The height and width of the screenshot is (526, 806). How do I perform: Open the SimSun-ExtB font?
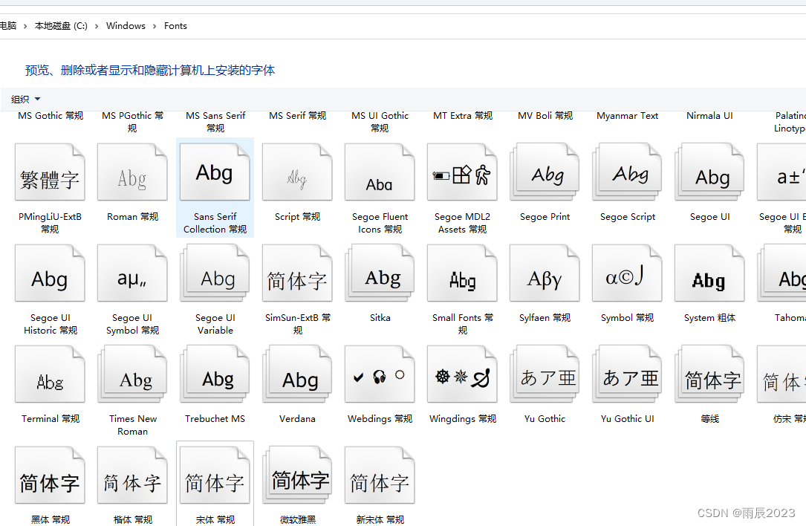click(297, 273)
